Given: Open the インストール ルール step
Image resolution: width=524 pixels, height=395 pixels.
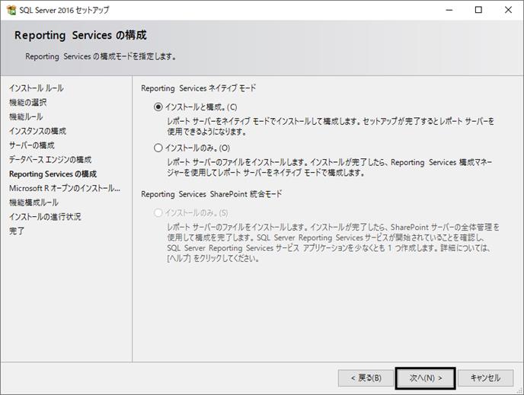Looking at the screenshot, I should 37,88.
